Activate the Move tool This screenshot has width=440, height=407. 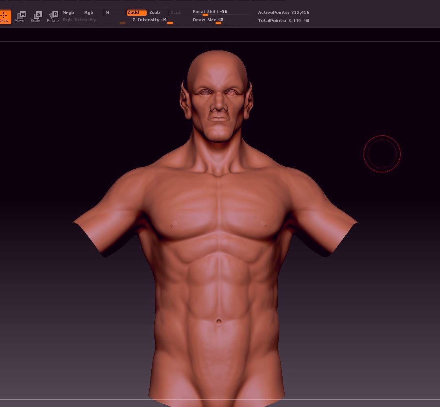[20, 17]
